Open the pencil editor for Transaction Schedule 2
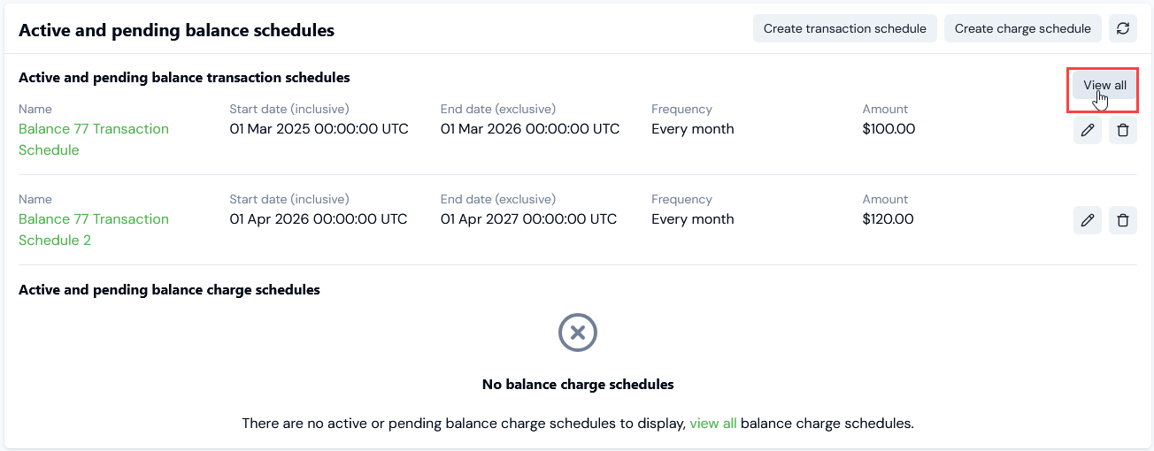The width and height of the screenshot is (1154, 451). coord(1088,220)
